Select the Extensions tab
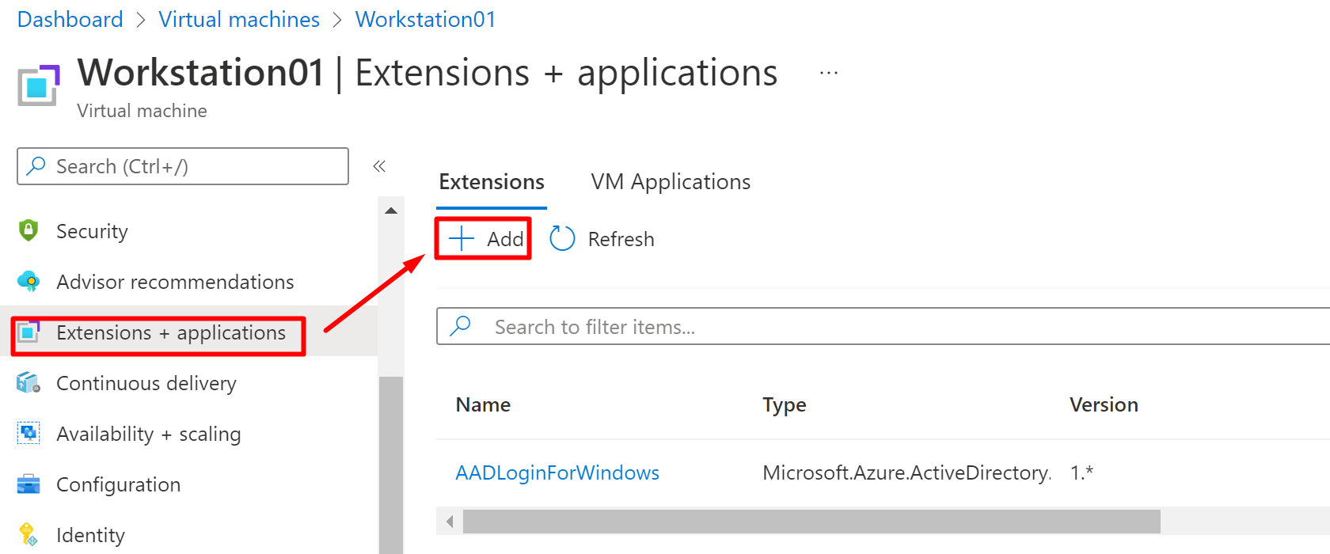Screen dimensions: 1330x554 pyautogui.click(x=492, y=182)
